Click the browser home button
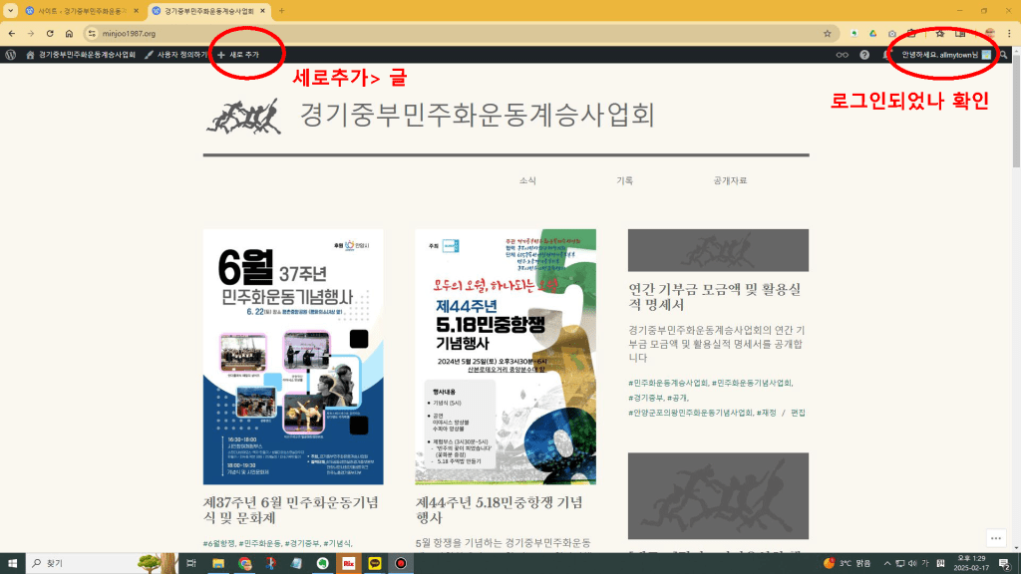Viewport: 1021px width, 574px height. [69, 33]
